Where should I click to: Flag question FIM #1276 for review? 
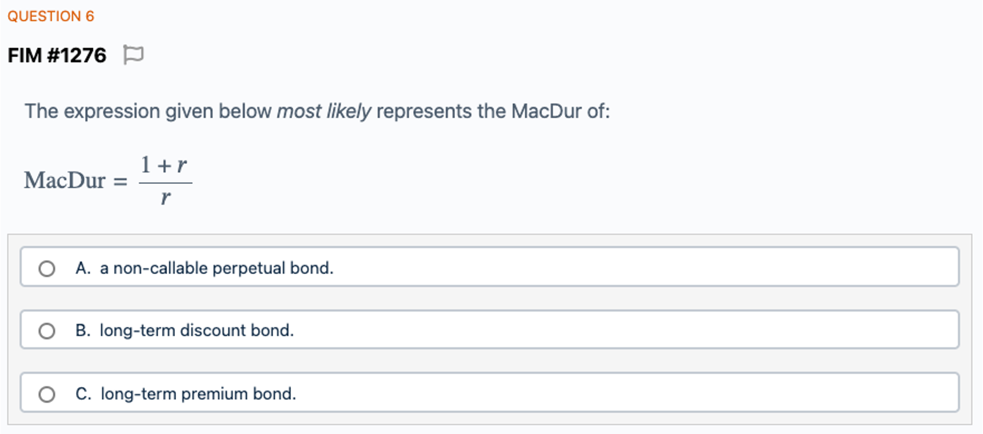point(133,55)
